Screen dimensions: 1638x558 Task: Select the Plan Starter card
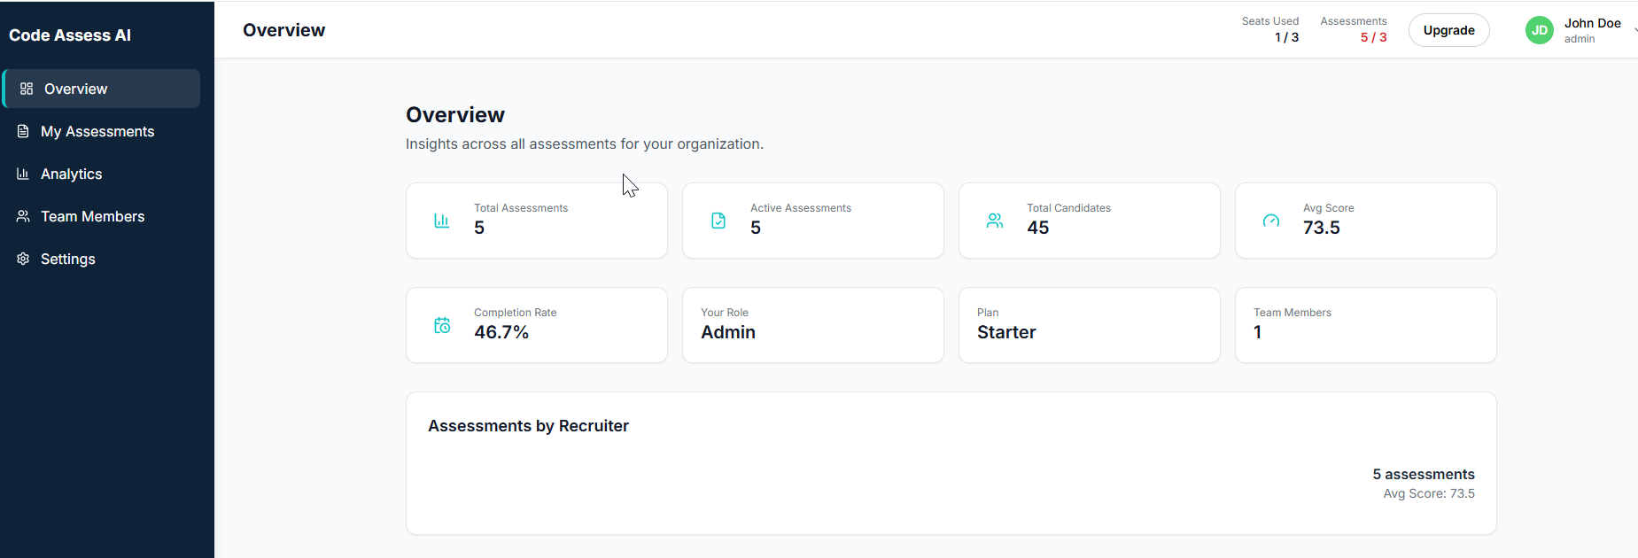pyautogui.click(x=1089, y=325)
